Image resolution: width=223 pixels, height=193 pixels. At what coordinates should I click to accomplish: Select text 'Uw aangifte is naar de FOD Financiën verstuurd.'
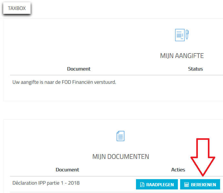coord(64,82)
